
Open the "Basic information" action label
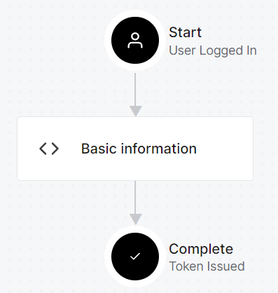[139, 149]
